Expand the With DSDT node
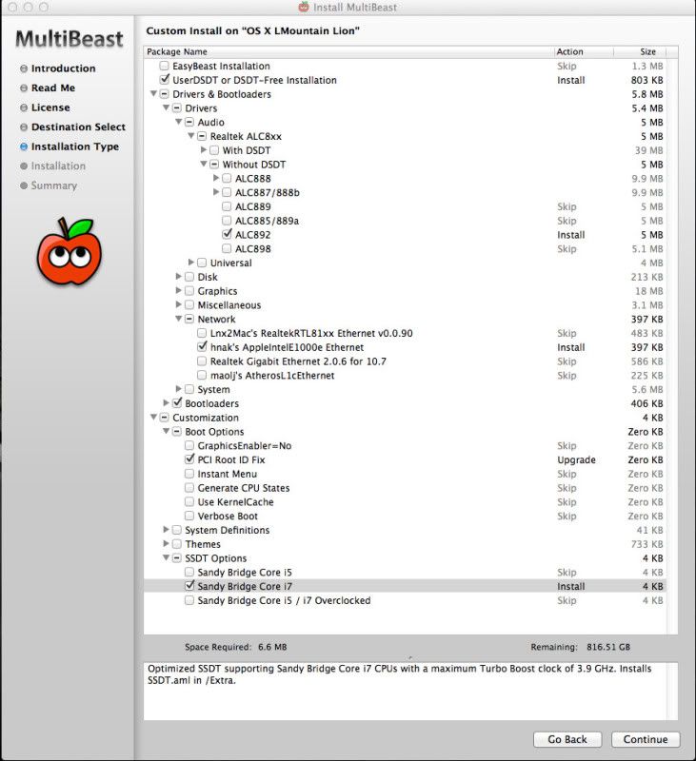 pos(204,149)
